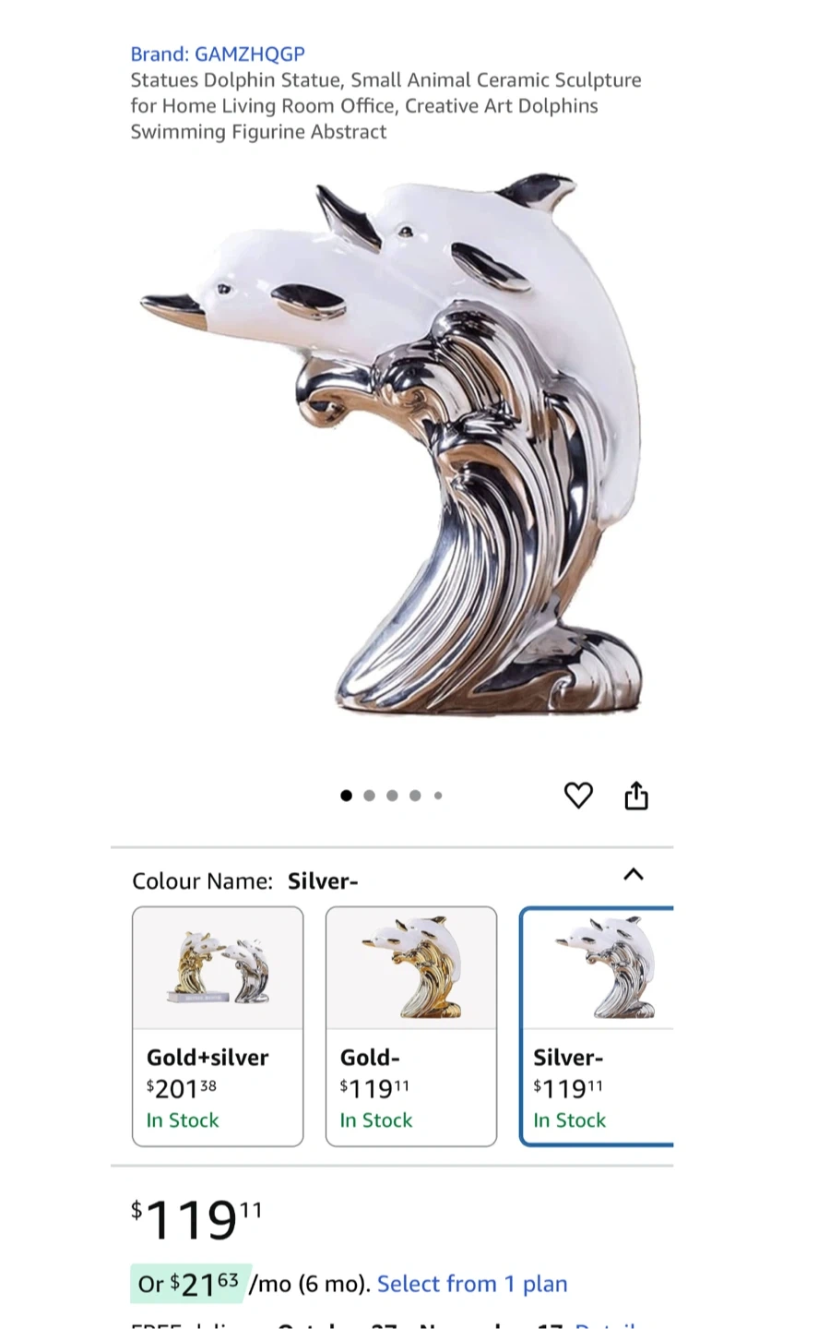The image size is (830, 1329).
Task: Tap the Gold+silver statue thumbnail image
Action: (218, 968)
